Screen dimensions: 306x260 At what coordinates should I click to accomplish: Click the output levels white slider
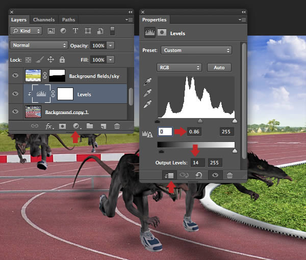point(235,151)
